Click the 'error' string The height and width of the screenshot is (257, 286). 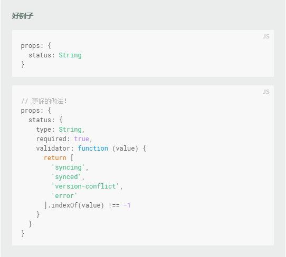pos(64,196)
